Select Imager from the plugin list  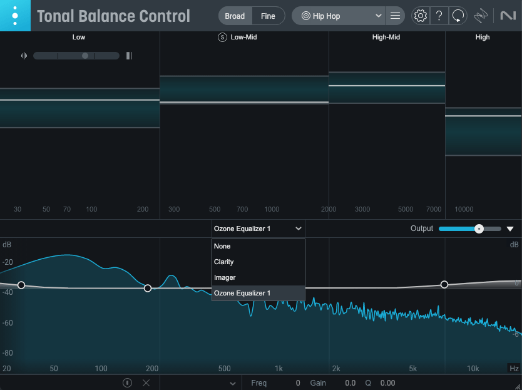coord(258,277)
